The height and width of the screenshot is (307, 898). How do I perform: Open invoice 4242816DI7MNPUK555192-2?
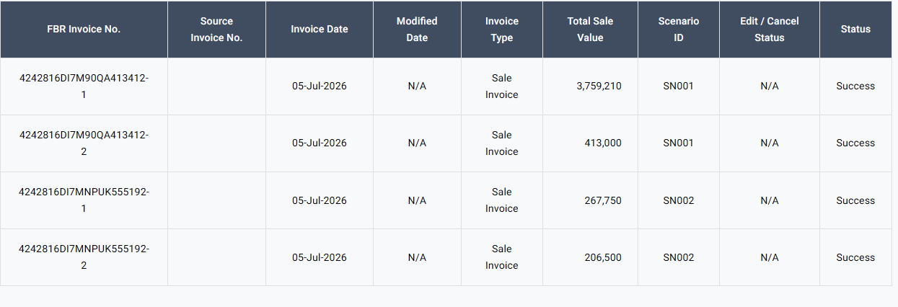point(84,257)
